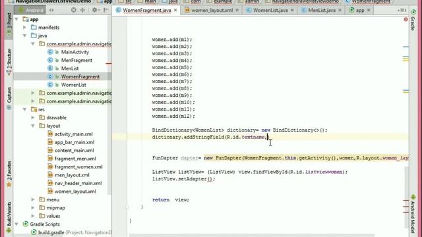Viewport: 422px width, 237px height.
Task: Select build.gradle project file
Action: pos(51,232)
